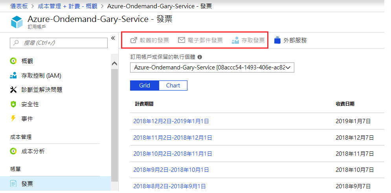Open invoice 2018年11月2日-2018年12月1日
This screenshot has height=193, width=391.
173,137
